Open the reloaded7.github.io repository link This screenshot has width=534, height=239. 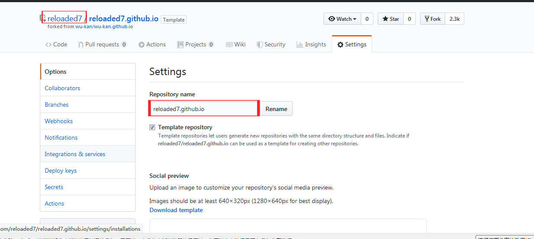[x=124, y=19]
